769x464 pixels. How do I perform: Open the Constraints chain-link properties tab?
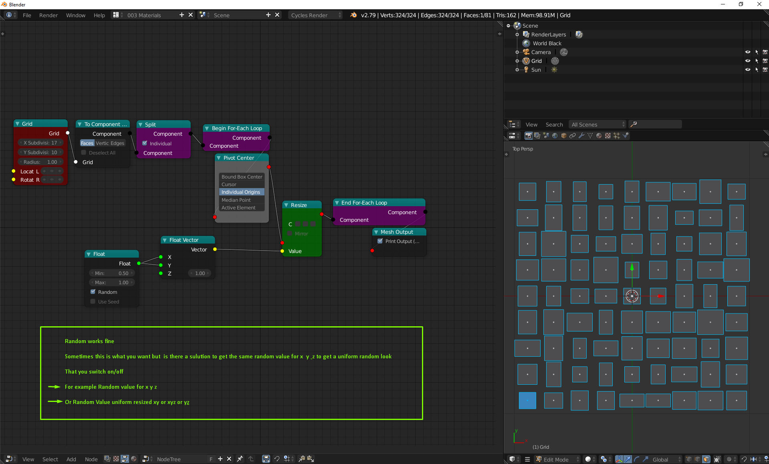(573, 136)
